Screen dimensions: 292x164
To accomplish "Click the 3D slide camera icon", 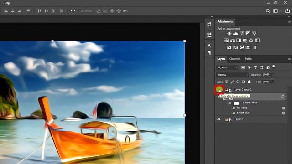I will click(x=119, y=11).
